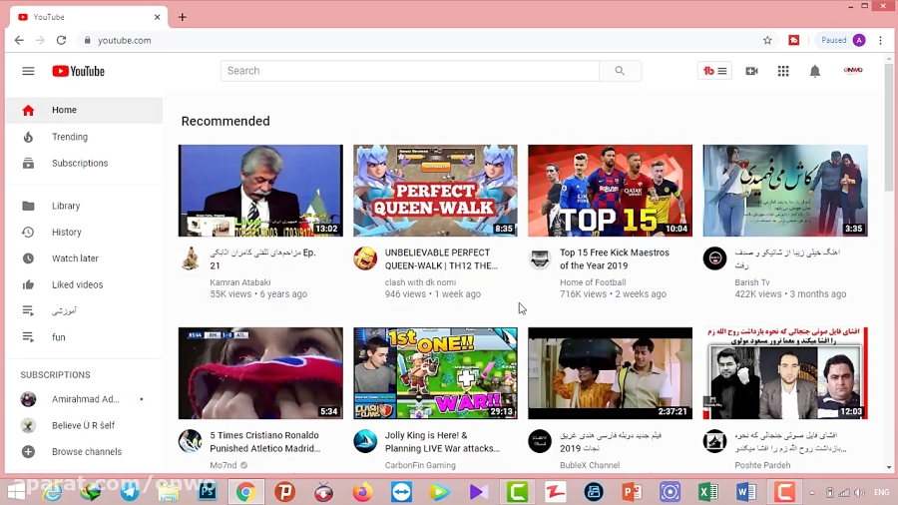Image resolution: width=898 pixels, height=505 pixels.
Task: Click the Home of Football channel name
Action: pyautogui.click(x=593, y=282)
